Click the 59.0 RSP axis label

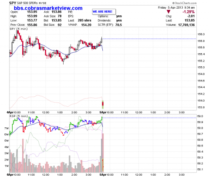[200, 116]
